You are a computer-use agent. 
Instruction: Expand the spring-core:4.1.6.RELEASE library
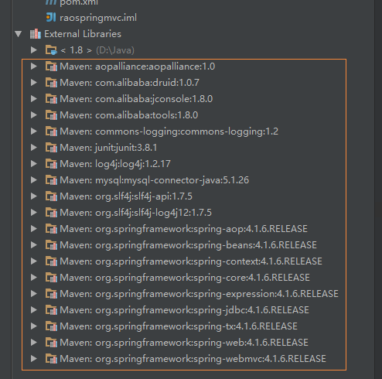(33, 278)
